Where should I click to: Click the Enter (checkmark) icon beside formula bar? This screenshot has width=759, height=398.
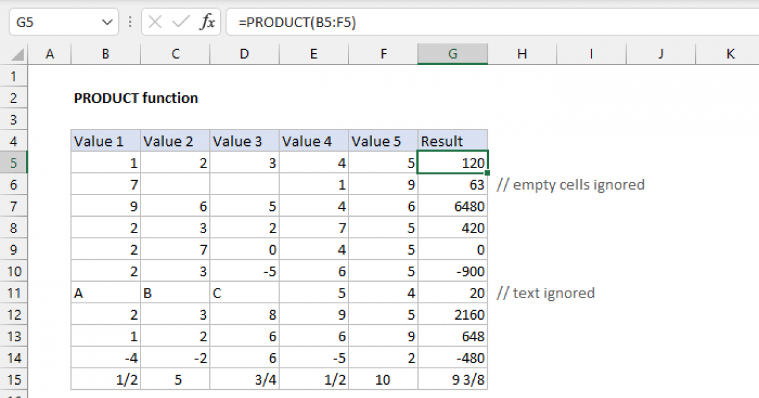coord(179,21)
